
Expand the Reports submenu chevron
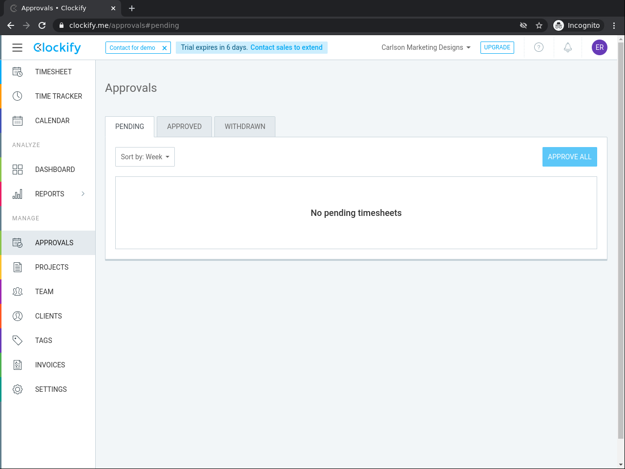[x=83, y=194]
